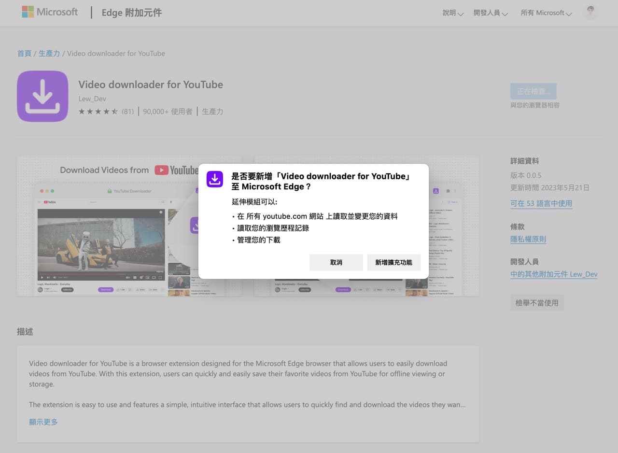Open the star rating reviews (81)
This screenshot has width=618, height=453.
click(x=106, y=112)
